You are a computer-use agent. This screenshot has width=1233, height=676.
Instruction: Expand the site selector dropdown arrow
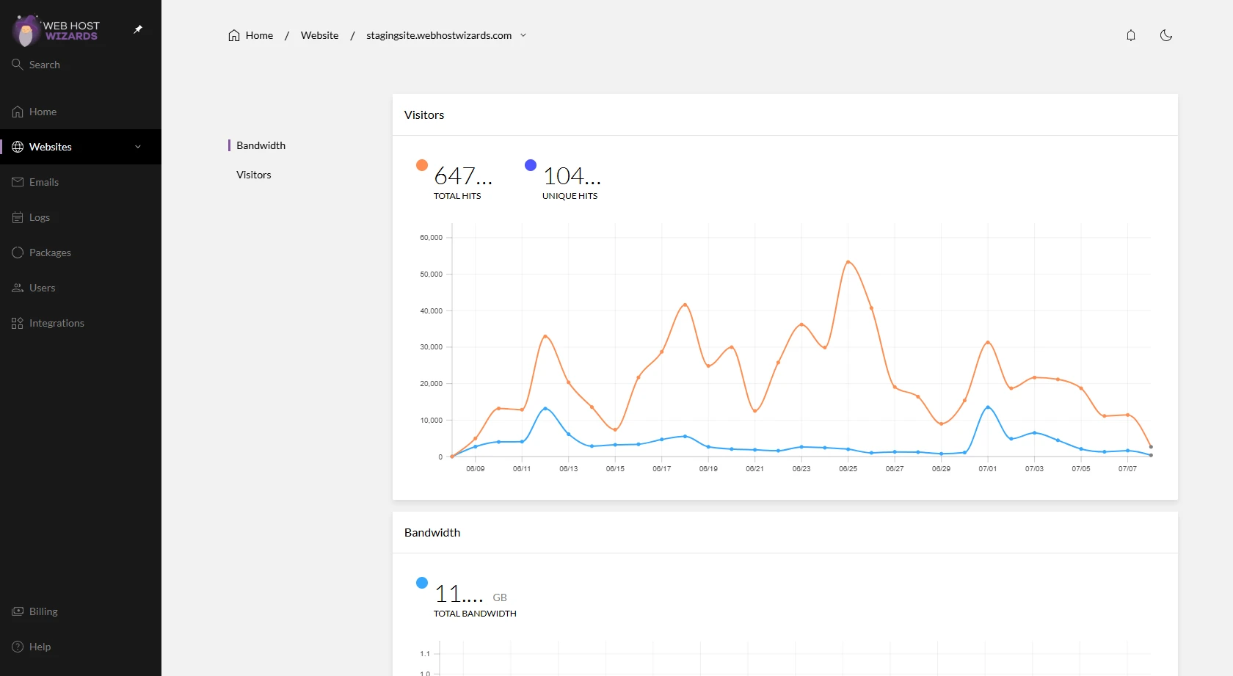click(x=523, y=35)
